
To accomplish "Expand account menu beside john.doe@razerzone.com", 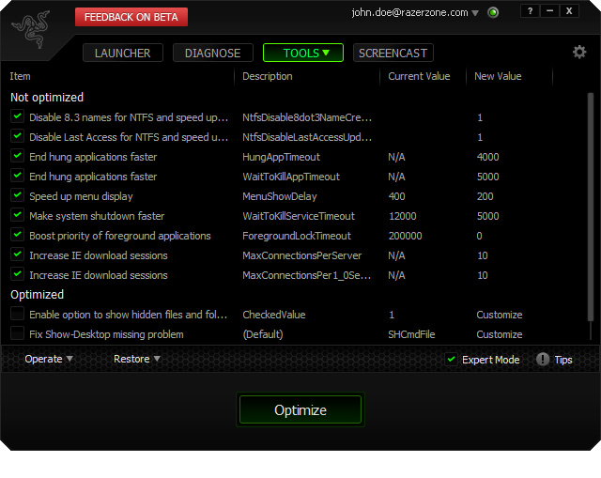I will point(475,13).
